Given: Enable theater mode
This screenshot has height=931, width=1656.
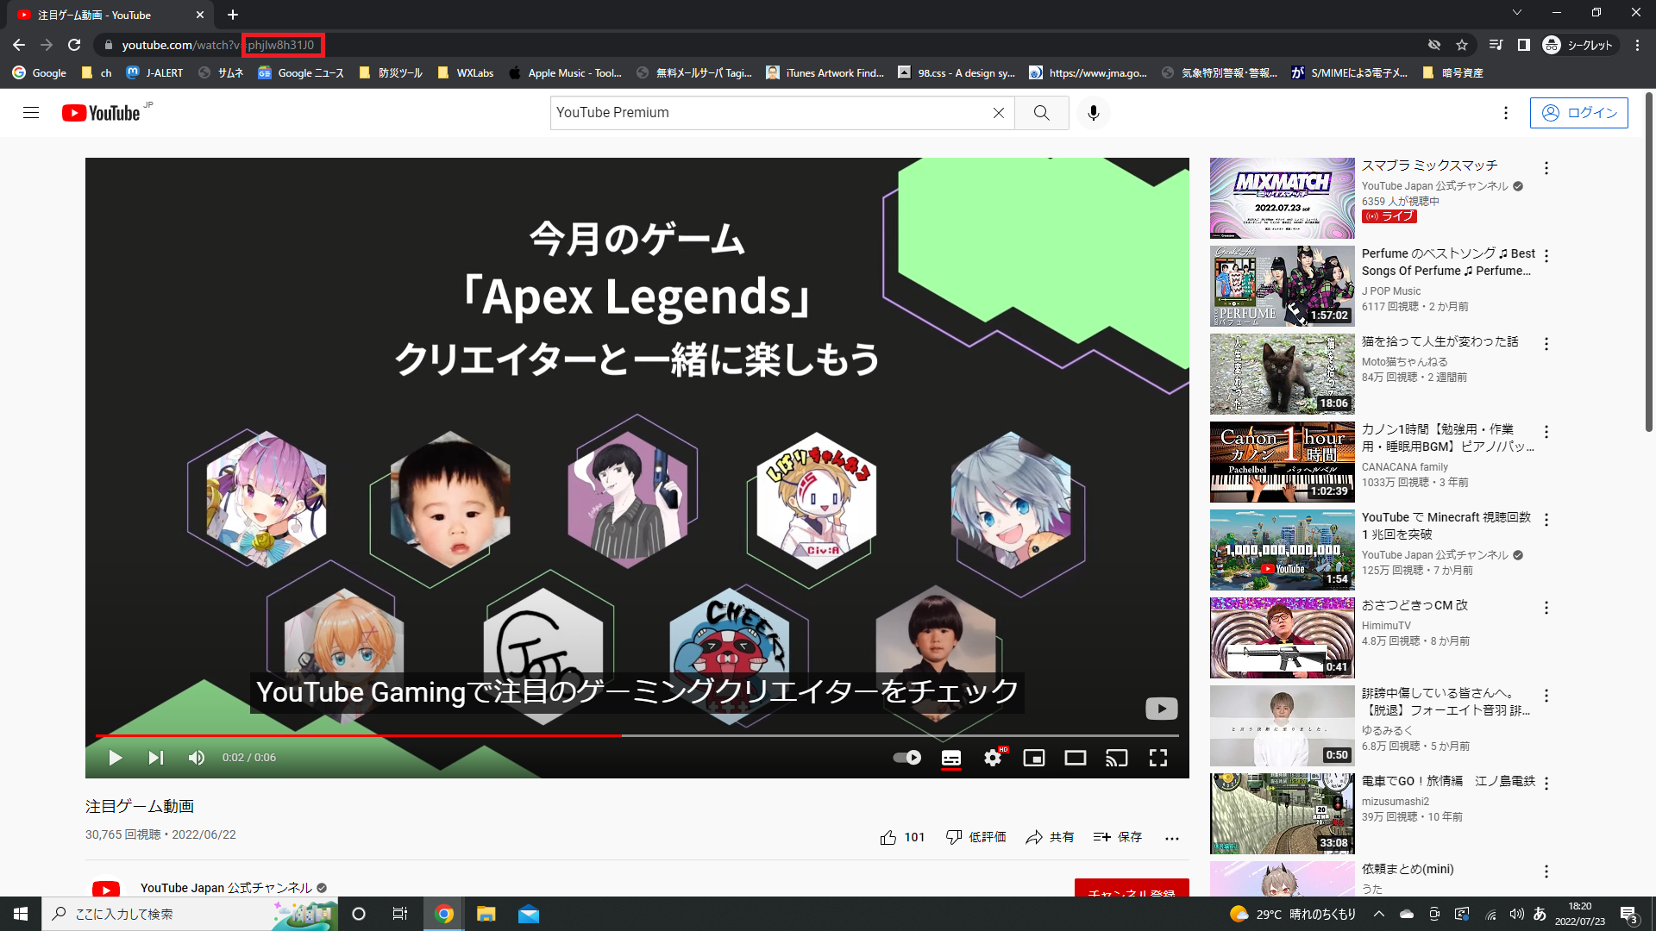Looking at the screenshot, I should point(1076,758).
